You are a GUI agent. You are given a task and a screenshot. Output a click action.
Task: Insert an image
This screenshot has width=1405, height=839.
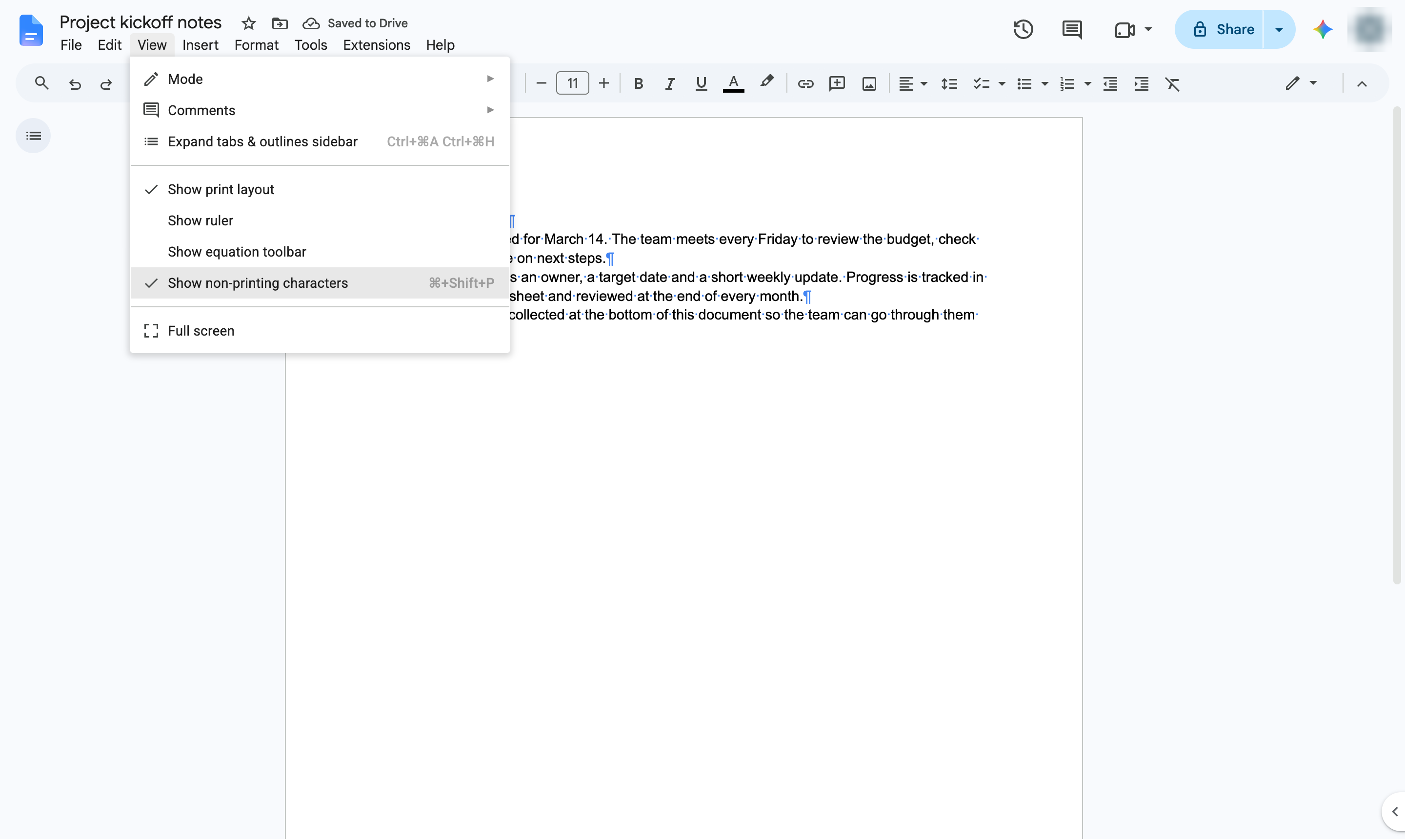869,84
